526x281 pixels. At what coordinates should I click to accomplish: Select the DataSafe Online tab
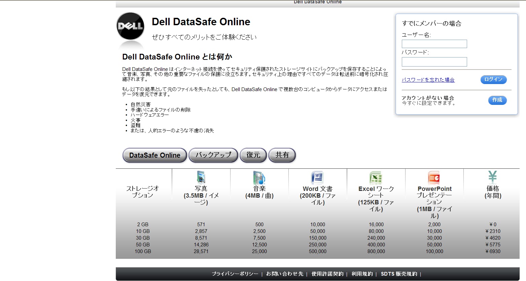(x=155, y=155)
